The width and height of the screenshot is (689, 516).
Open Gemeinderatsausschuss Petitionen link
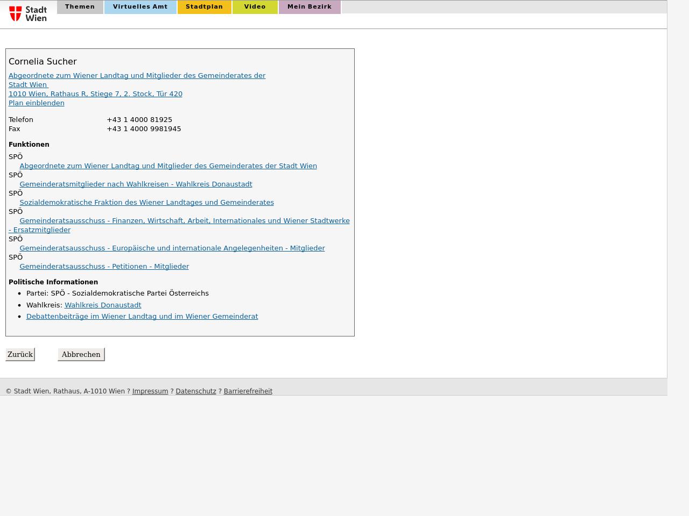(104, 267)
